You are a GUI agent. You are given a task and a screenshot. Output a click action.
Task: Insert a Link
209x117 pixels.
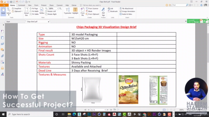click(x=110, y=8)
